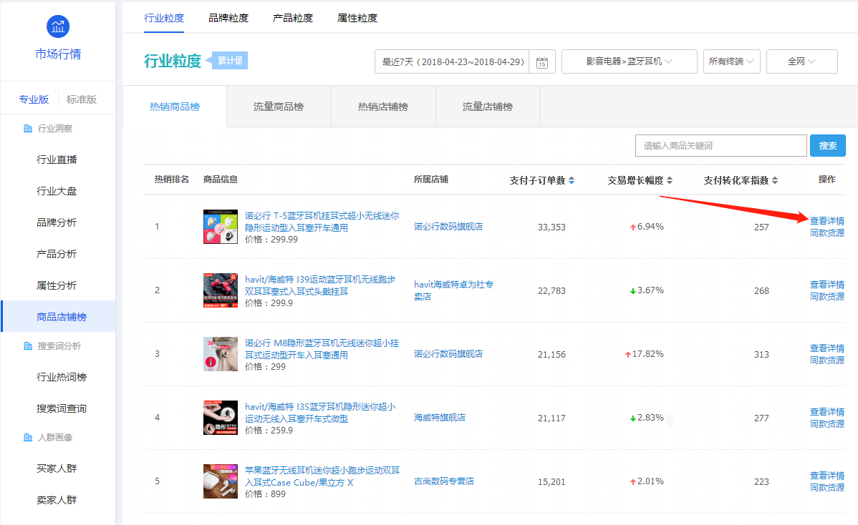Click the 热销排名 column header
This screenshot has width=858, height=525.
(172, 180)
